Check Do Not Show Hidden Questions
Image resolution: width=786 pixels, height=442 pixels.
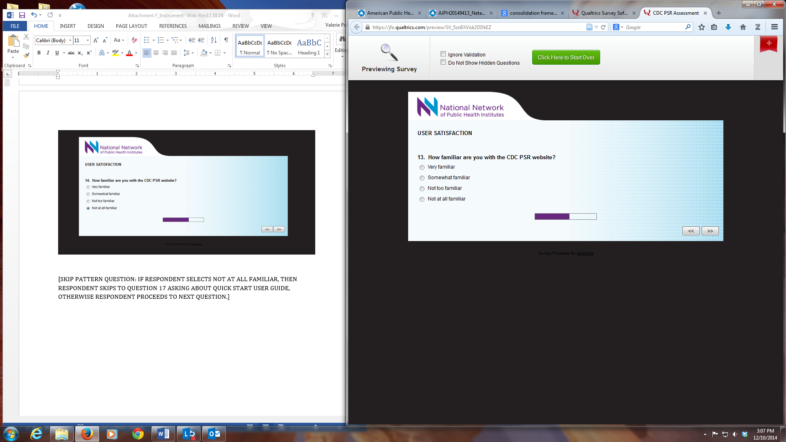click(x=443, y=62)
